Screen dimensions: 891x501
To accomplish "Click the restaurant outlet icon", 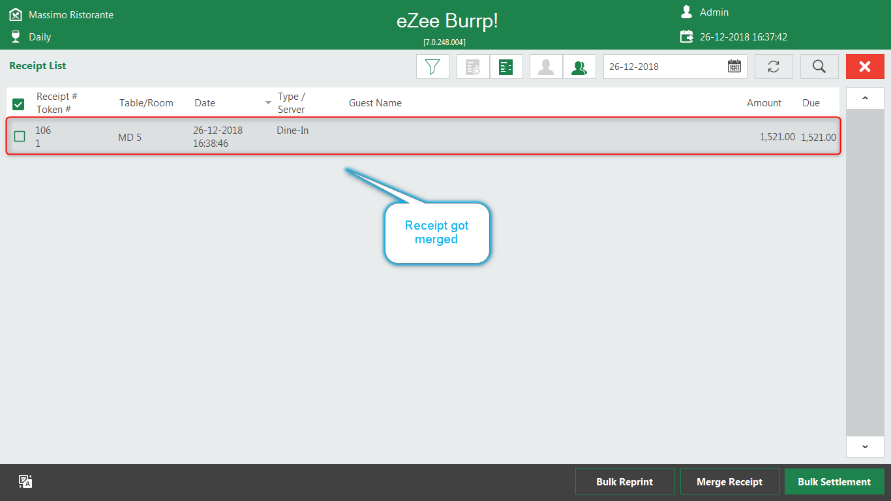I will pos(16,14).
